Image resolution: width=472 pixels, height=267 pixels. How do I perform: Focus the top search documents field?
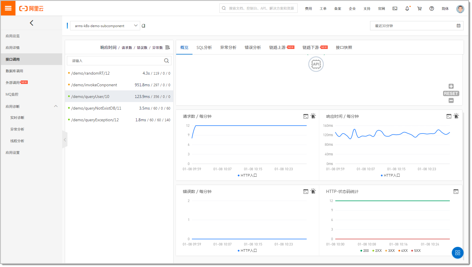point(258,8)
